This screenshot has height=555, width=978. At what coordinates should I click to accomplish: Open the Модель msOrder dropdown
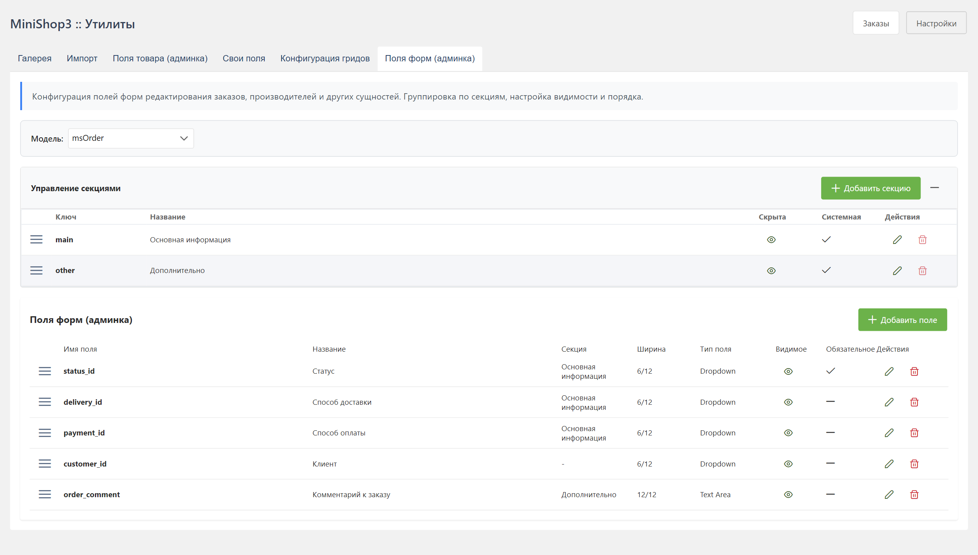(131, 138)
